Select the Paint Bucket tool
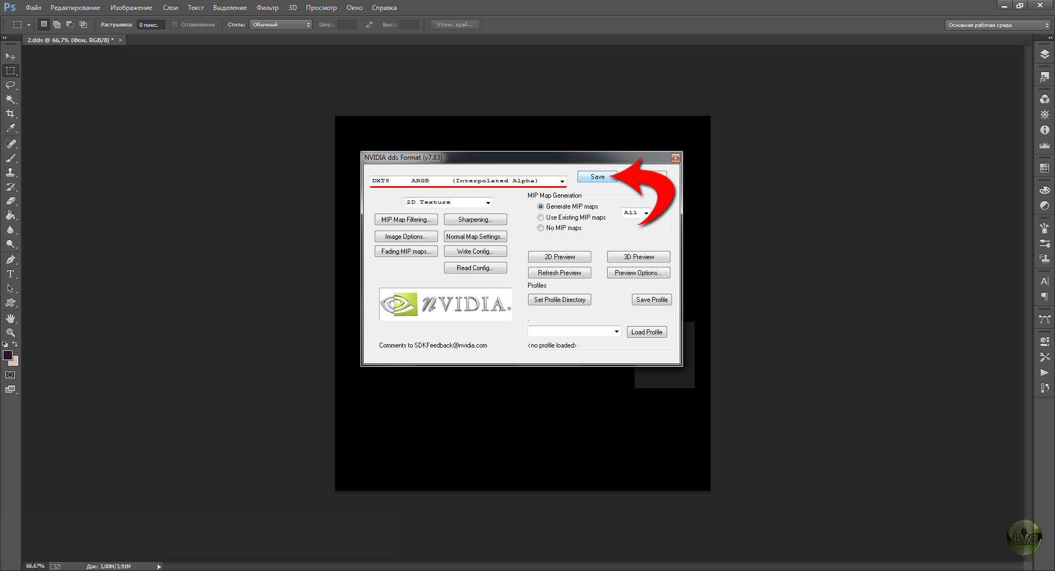 10,215
